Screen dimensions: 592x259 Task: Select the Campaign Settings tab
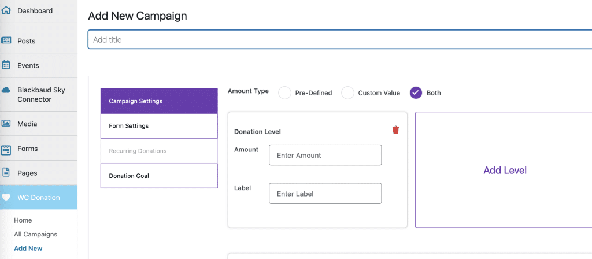tap(159, 101)
